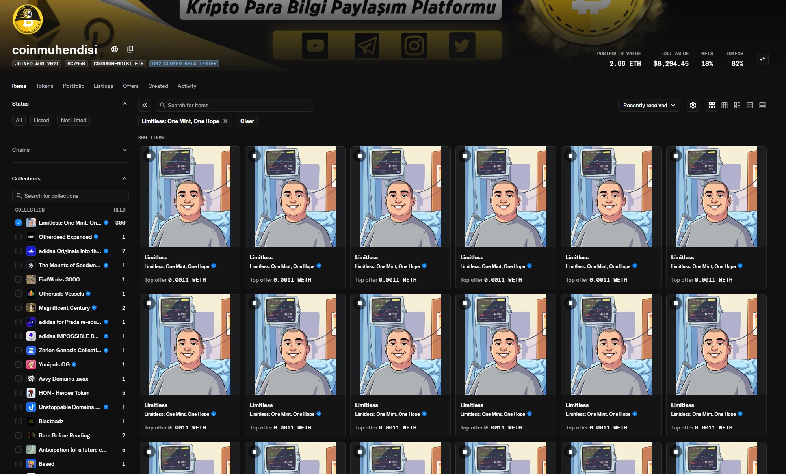This screenshot has height=474, width=786.
Task: Enable the FiatWorks 3000 collection filter
Action: click(x=19, y=279)
